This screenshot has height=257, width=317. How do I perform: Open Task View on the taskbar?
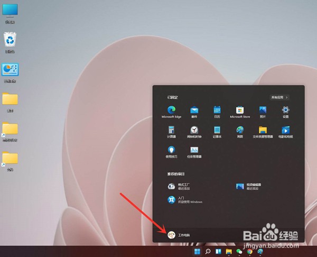(x=218, y=251)
